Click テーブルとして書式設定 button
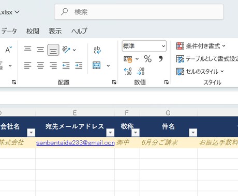Viewport: 238px width, 196px height. point(207,59)
